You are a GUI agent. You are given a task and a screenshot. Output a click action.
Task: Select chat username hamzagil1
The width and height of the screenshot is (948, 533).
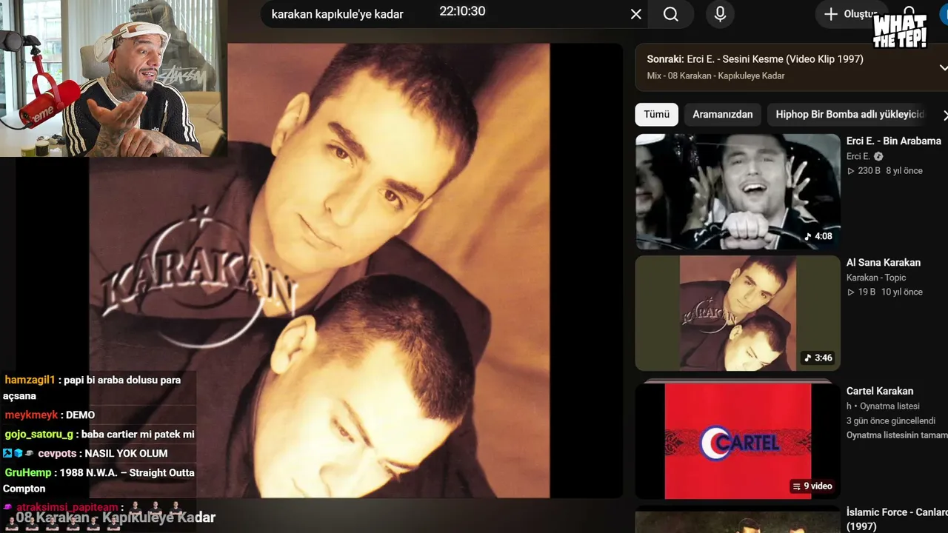[x=30, y=380]
